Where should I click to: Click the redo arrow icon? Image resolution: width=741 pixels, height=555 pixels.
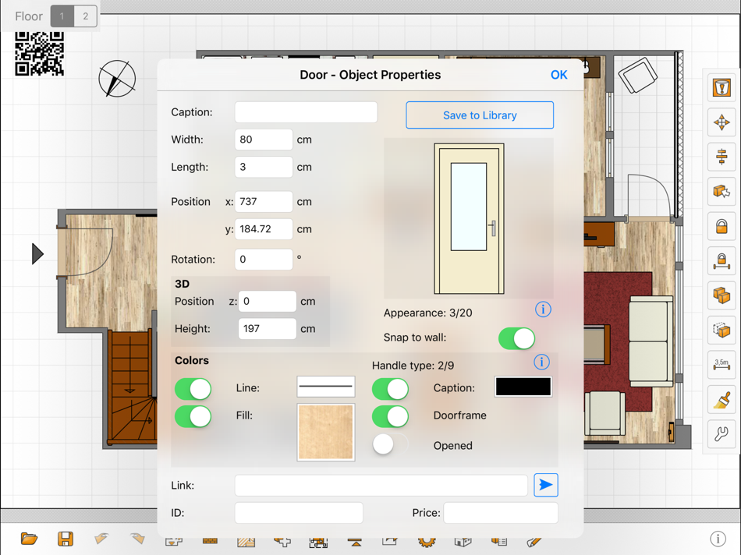(137, 539)
